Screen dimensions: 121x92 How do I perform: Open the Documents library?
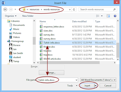(x=19, y=25)
